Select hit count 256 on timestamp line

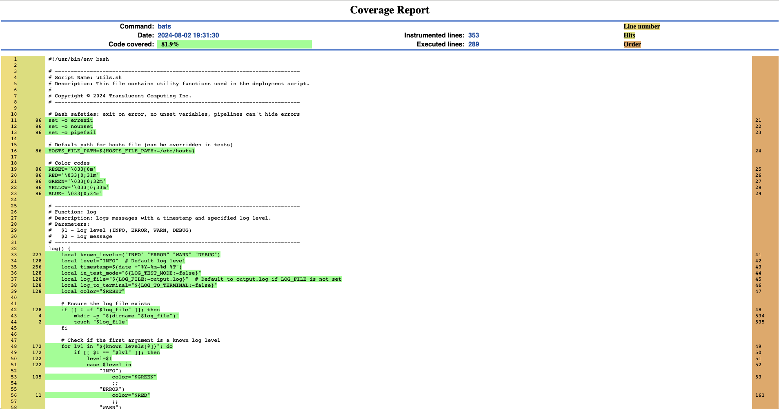click(36, 267)
